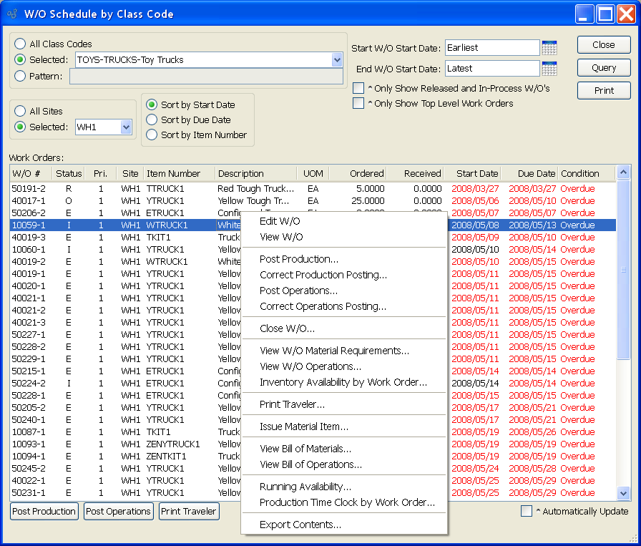Click Export Contents menu entry
This screenshot has height=546, width=641.
pos(300,525)
